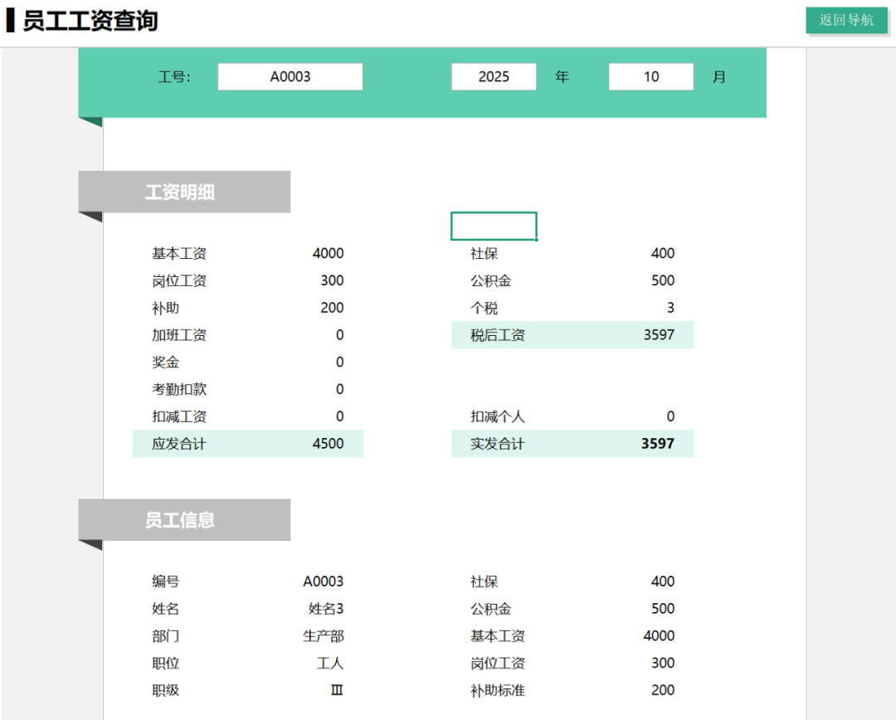Select the bold 实发合计 amount 3597
This screenshot has width=896, height=720.
[x=657, y=444]
